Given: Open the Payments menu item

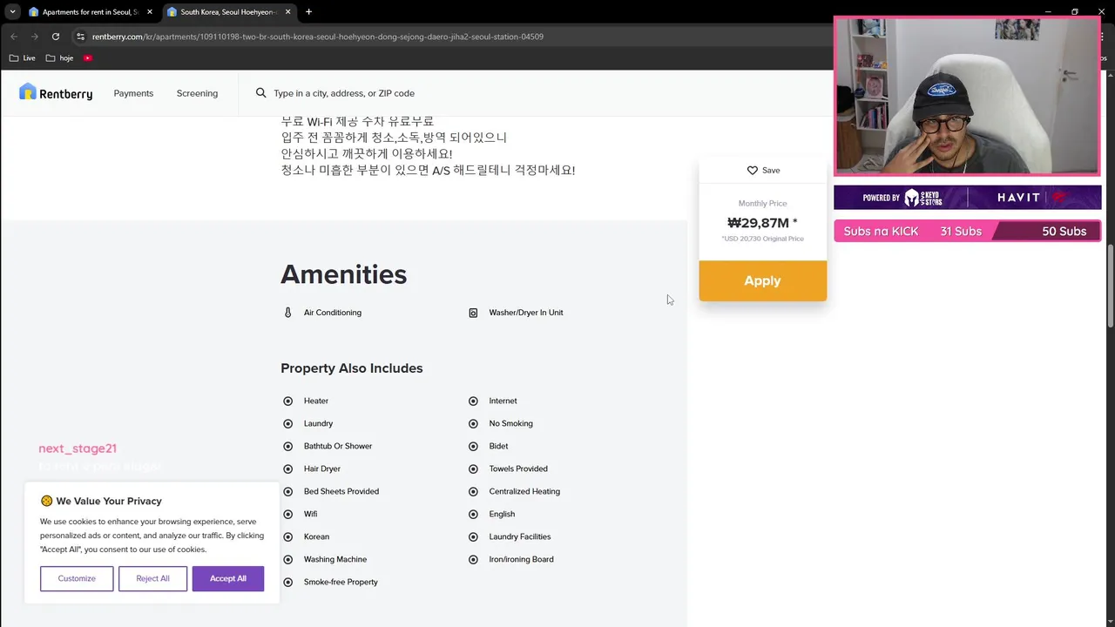Looking at the screenshot, I should (133, 93).
